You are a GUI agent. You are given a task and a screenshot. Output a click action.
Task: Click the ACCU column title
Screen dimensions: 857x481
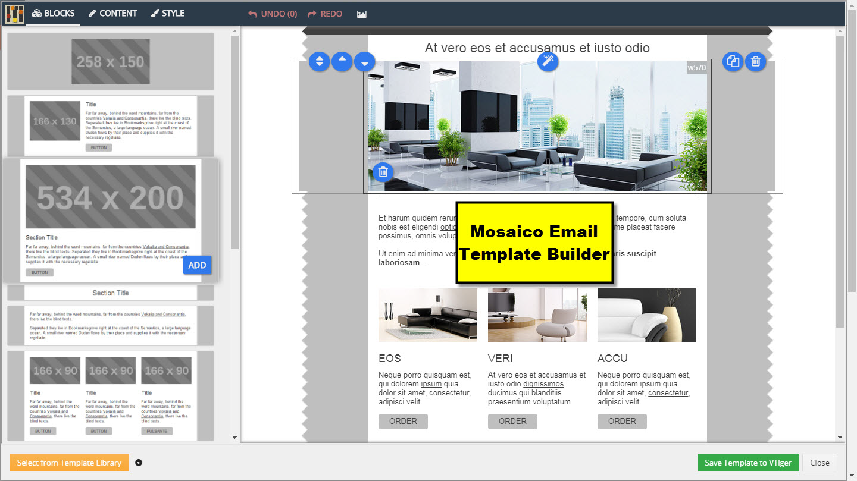[612, 359]
